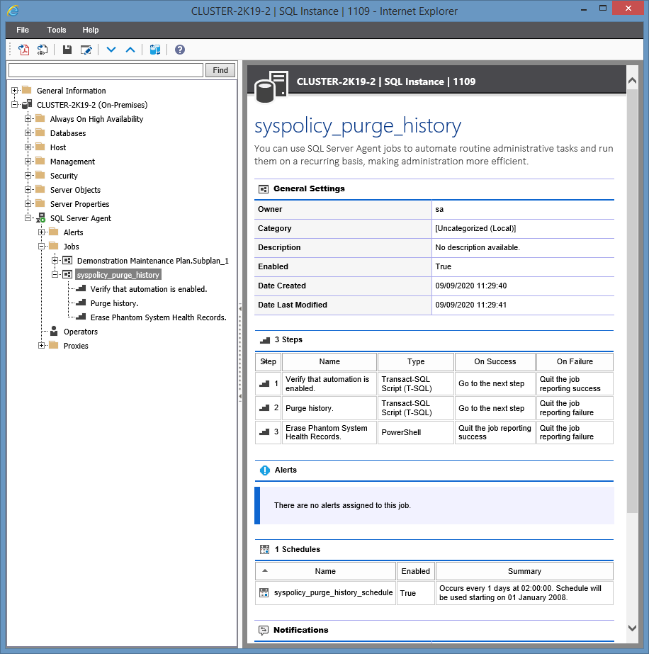Viewport: 649px width, 654px height.
Task: Click the edit pencil toolbar icon
Action: coord(86,50)
